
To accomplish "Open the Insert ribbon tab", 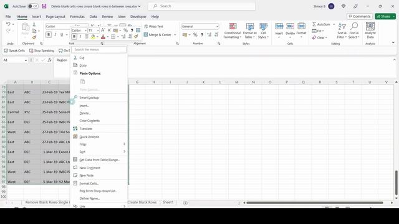I will (36, 17).
